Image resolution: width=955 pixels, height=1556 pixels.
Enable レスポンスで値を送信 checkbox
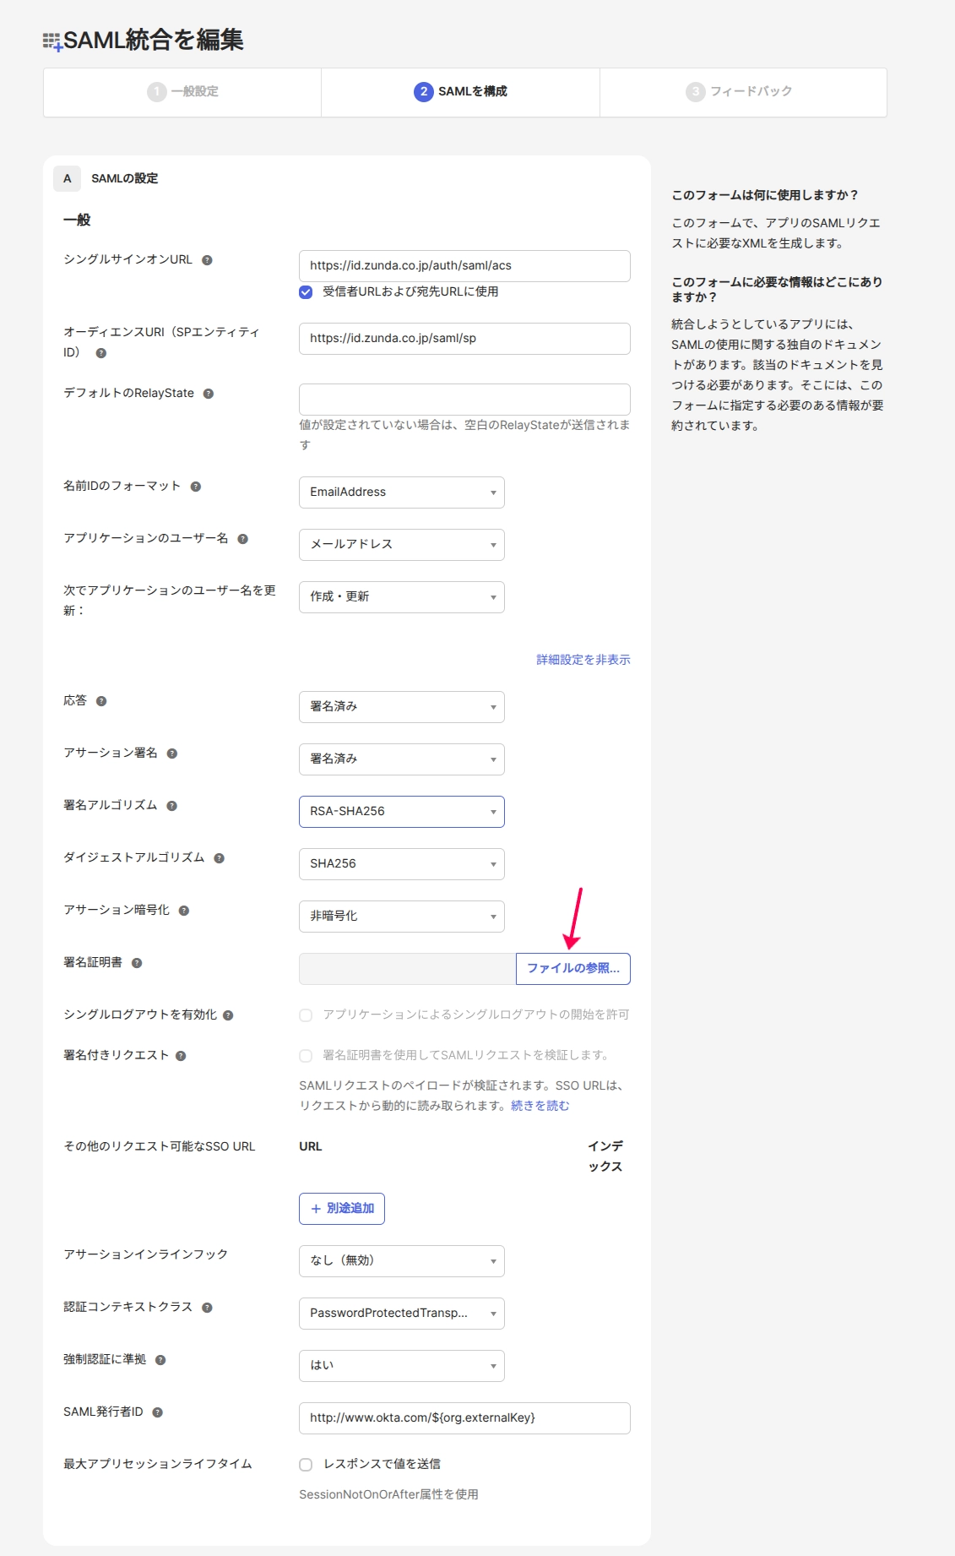[306, 1465]
